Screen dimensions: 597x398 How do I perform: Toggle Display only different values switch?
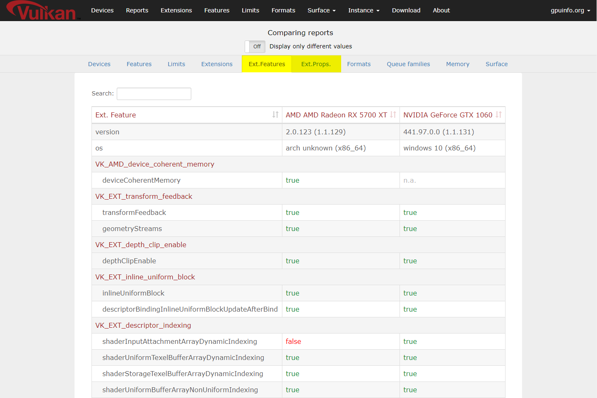255,46
